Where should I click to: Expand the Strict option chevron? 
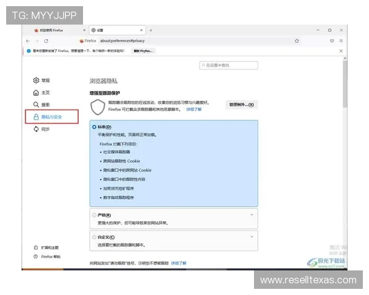pos(252,214)
